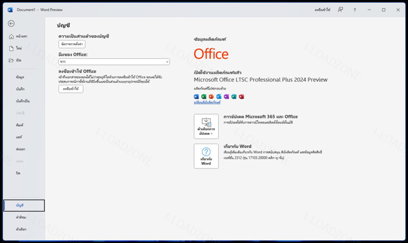Open Options (ตัวเลือก) in the sidebar
The height and width of the screenshot is (243, 408).
pyautogui.click(x=21, y=229)
